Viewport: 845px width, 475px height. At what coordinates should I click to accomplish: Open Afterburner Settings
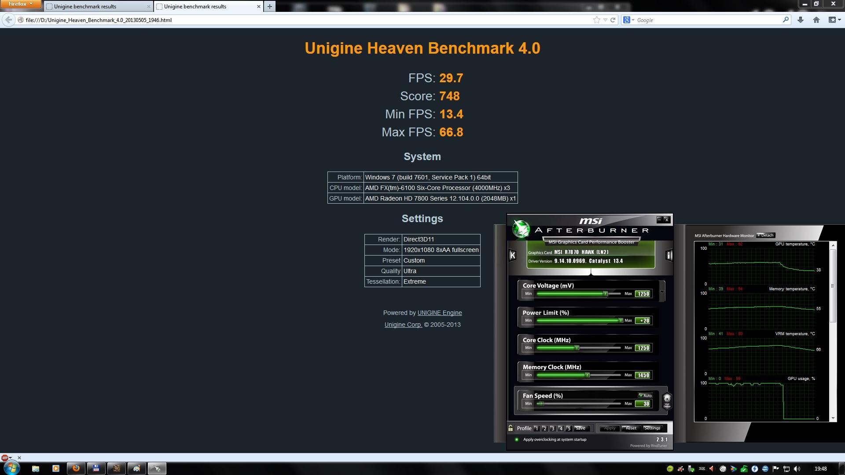652,428
